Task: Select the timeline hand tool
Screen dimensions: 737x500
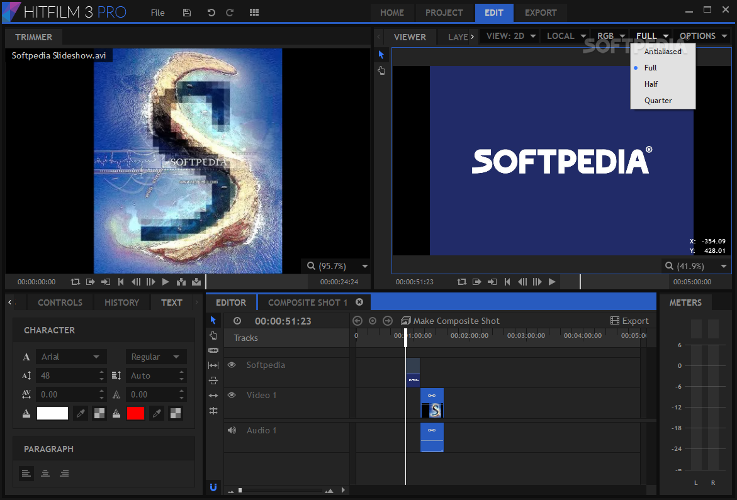Action: coord(213,335)
